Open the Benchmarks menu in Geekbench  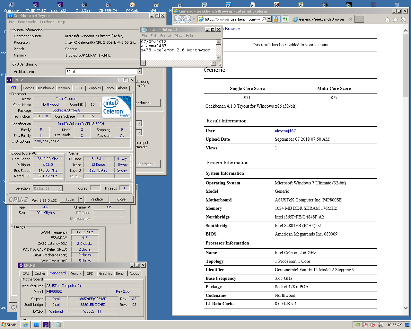tap(27, 22)
